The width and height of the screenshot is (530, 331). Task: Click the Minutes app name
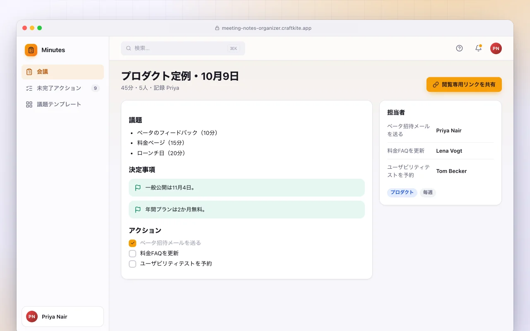53,50
